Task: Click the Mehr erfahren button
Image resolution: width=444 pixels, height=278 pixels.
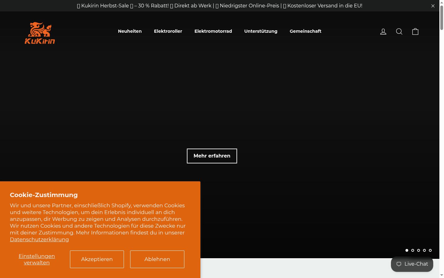Action: (212, 156)
